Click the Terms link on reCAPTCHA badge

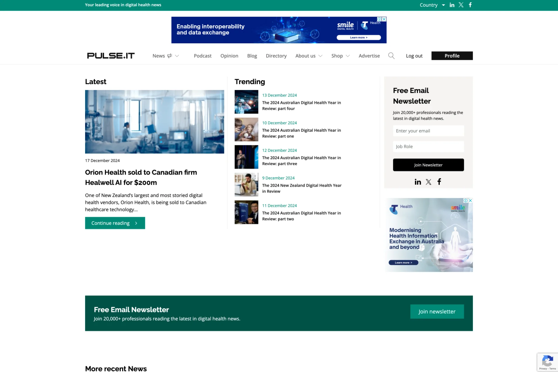pyautogui.click(x=552, y=369)
